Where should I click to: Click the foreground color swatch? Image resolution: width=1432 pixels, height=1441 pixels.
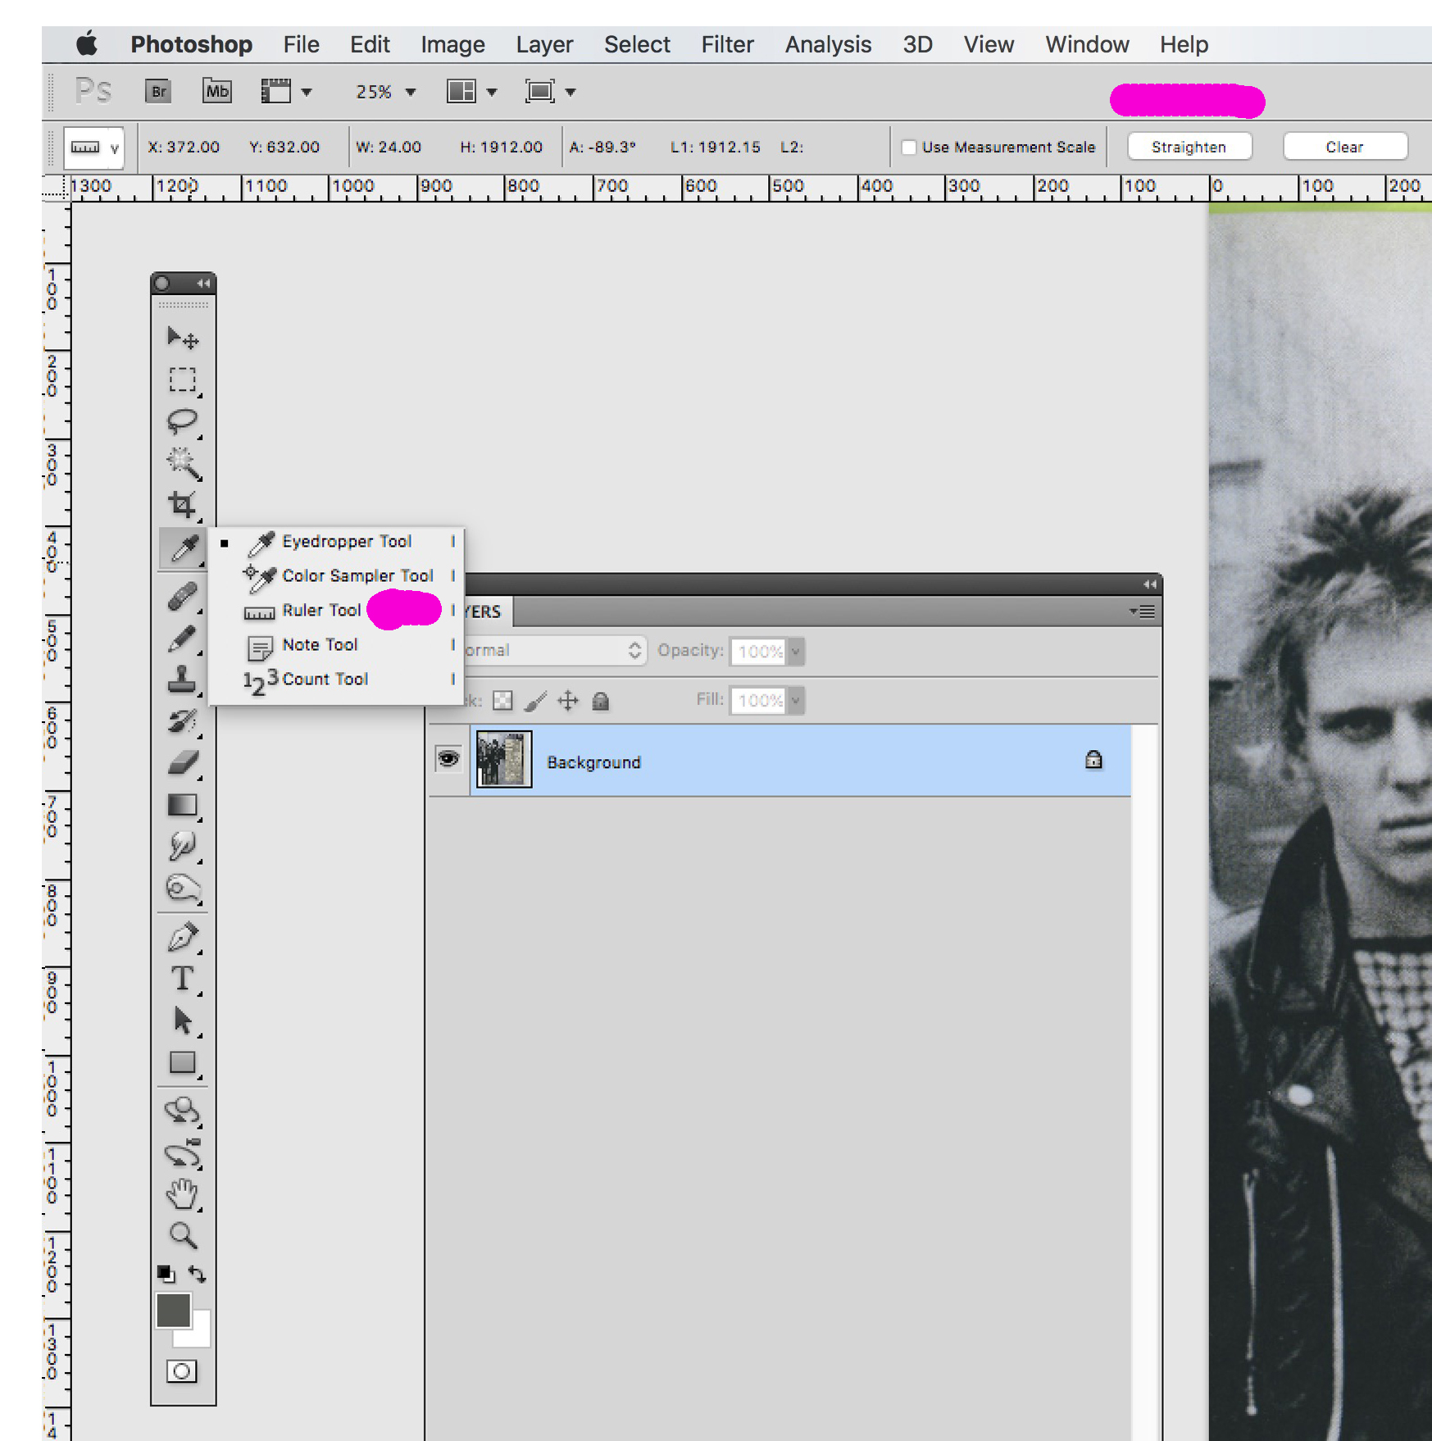pos(173,1310)
